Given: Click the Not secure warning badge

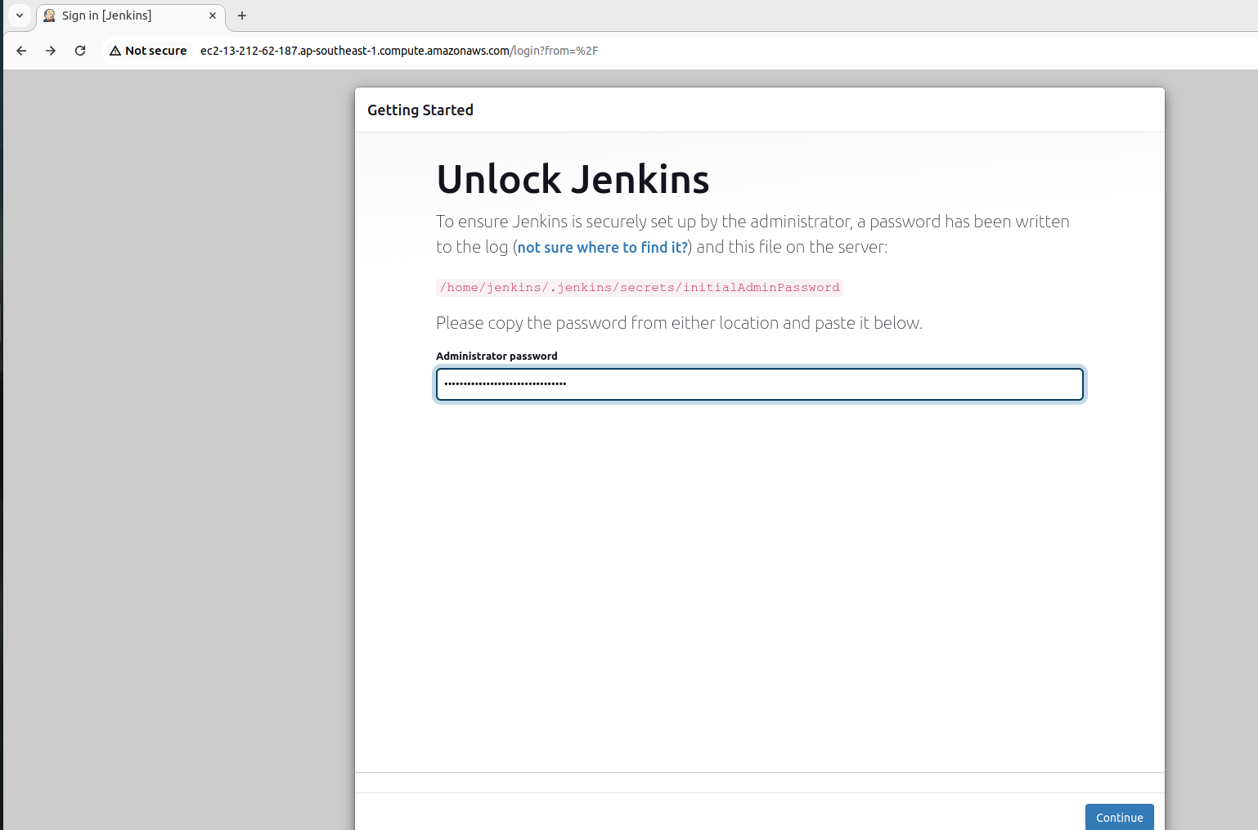Looking at the screenshot, I should 148,51.
